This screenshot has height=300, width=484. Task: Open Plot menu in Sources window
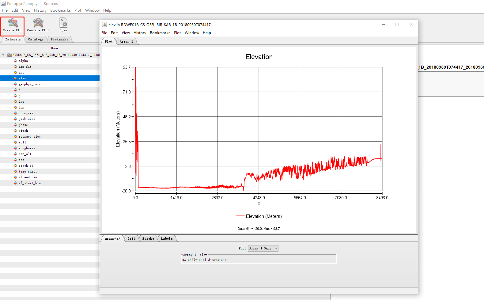coord(78,10)
